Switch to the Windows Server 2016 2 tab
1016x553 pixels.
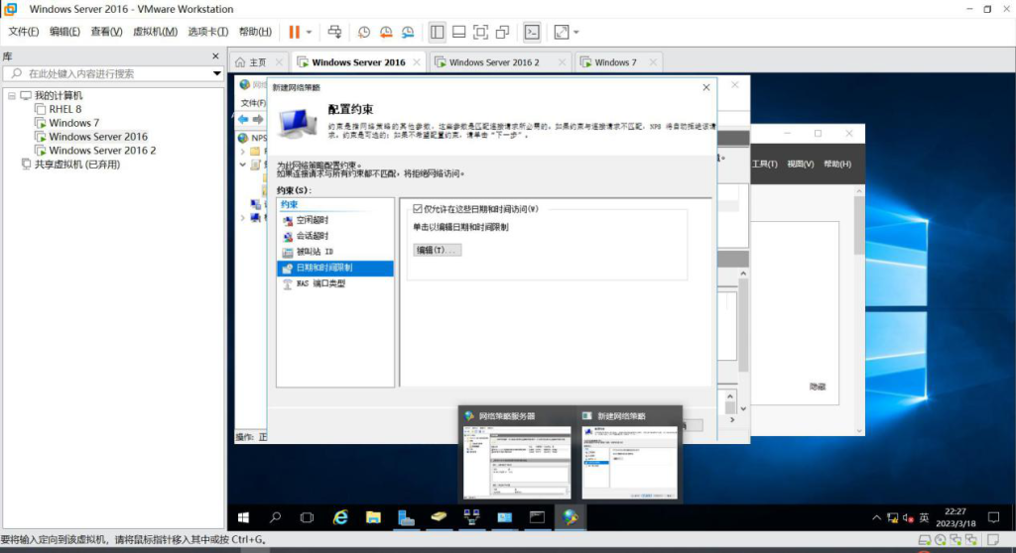point(494,62)
